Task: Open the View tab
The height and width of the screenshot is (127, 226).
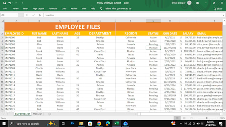Action: coord(84,9)
